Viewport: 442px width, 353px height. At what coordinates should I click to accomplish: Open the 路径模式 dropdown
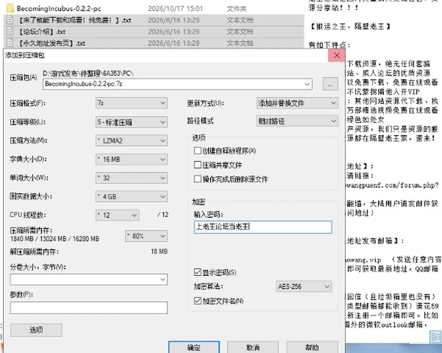[x=297, y=121]
